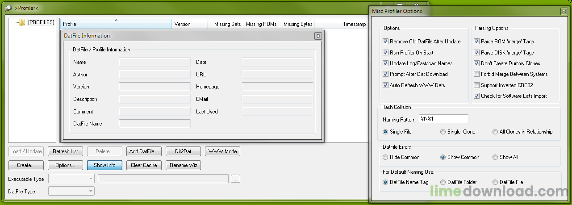Open the Rename Wiz button

pyautogui.click(x=183, y=165)
